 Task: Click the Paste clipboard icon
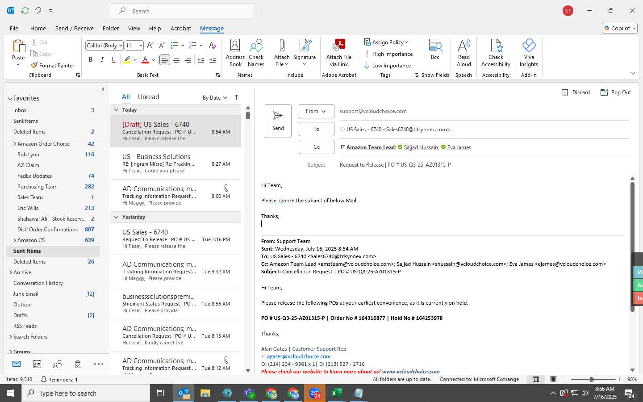[x=18, y=46]
